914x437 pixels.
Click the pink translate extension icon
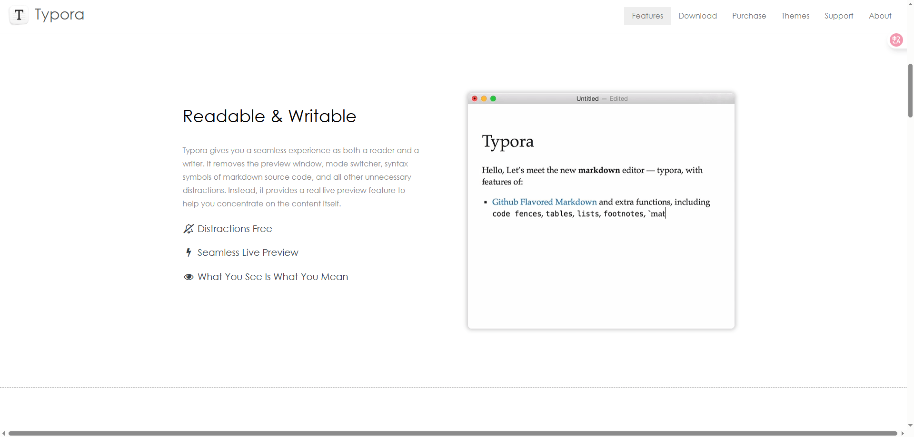pyautogui.click(x=896, y=40)
